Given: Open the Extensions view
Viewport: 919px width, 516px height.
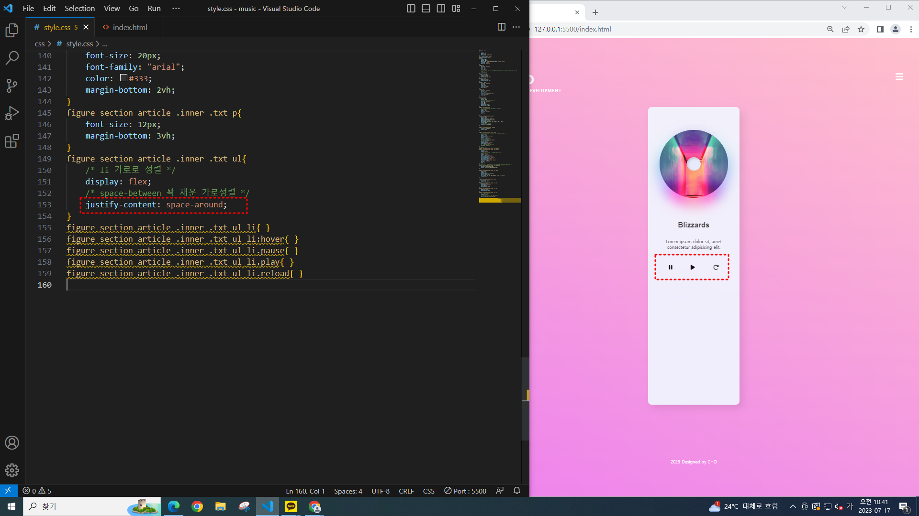Looking at the screenshot, I should [x=12, y=141].
